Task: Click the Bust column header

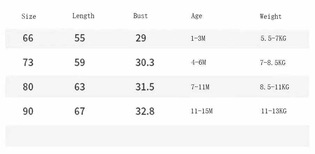Action: click(x=140, y=16)
